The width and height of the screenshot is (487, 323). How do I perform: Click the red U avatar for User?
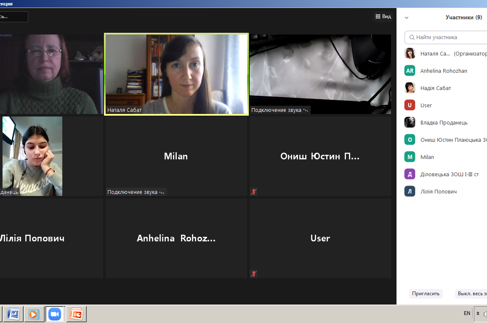pyautogui.click(x=410, y=105)
